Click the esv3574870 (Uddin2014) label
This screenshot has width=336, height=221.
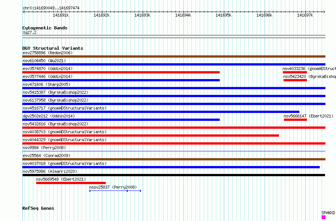coord(48,69)
